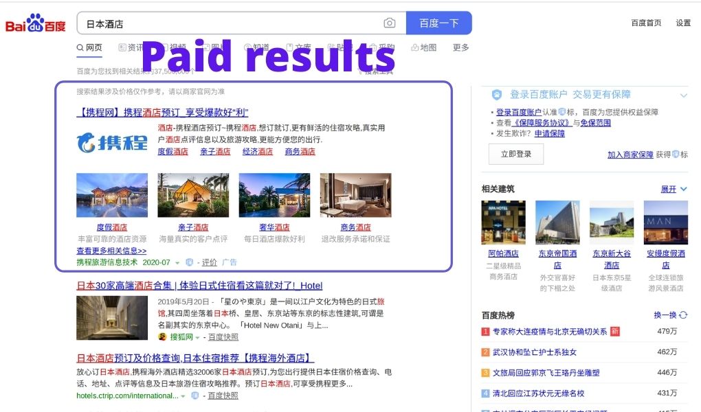Open 设置 in the top right

pyautogui.click(x=683, y=23)
